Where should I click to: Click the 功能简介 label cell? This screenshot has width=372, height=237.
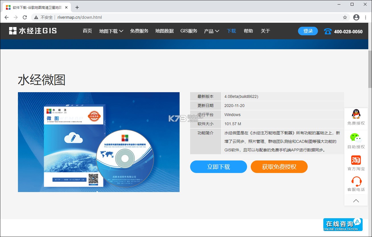pos(205,141)
